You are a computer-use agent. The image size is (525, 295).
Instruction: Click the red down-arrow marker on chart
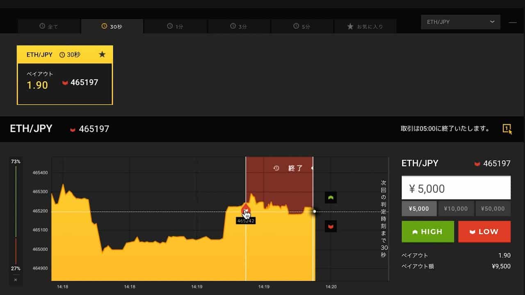click(331, 226)
